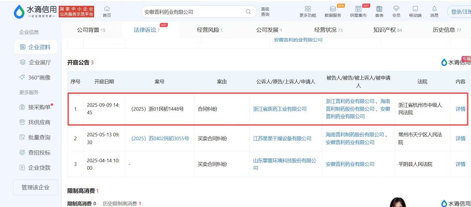Open case number (2025)苏0402民初3055号 link
Viewport: 471px width, 207px height.
click(160, 139)
